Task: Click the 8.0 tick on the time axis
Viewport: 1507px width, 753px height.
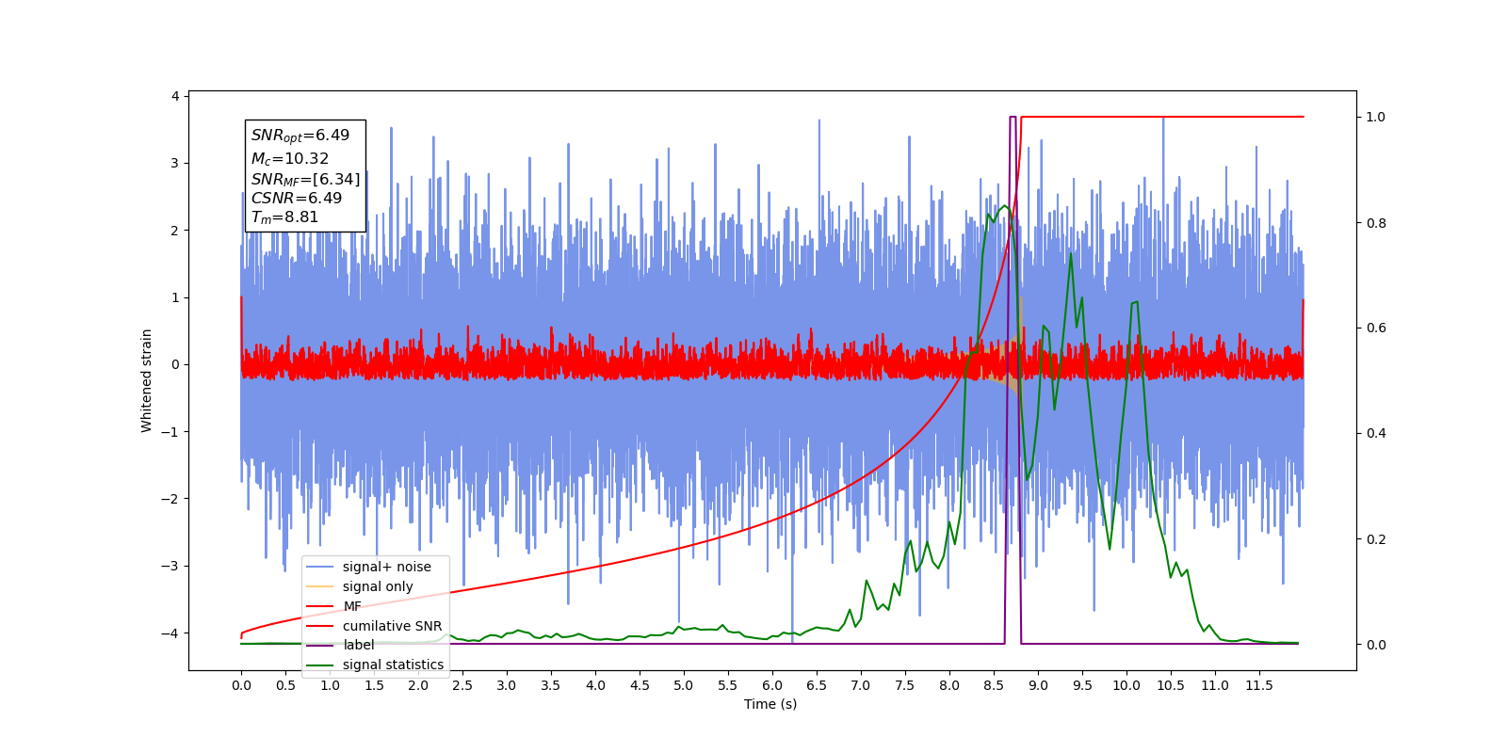Action: pyautogui.click(x=949, y=685)
